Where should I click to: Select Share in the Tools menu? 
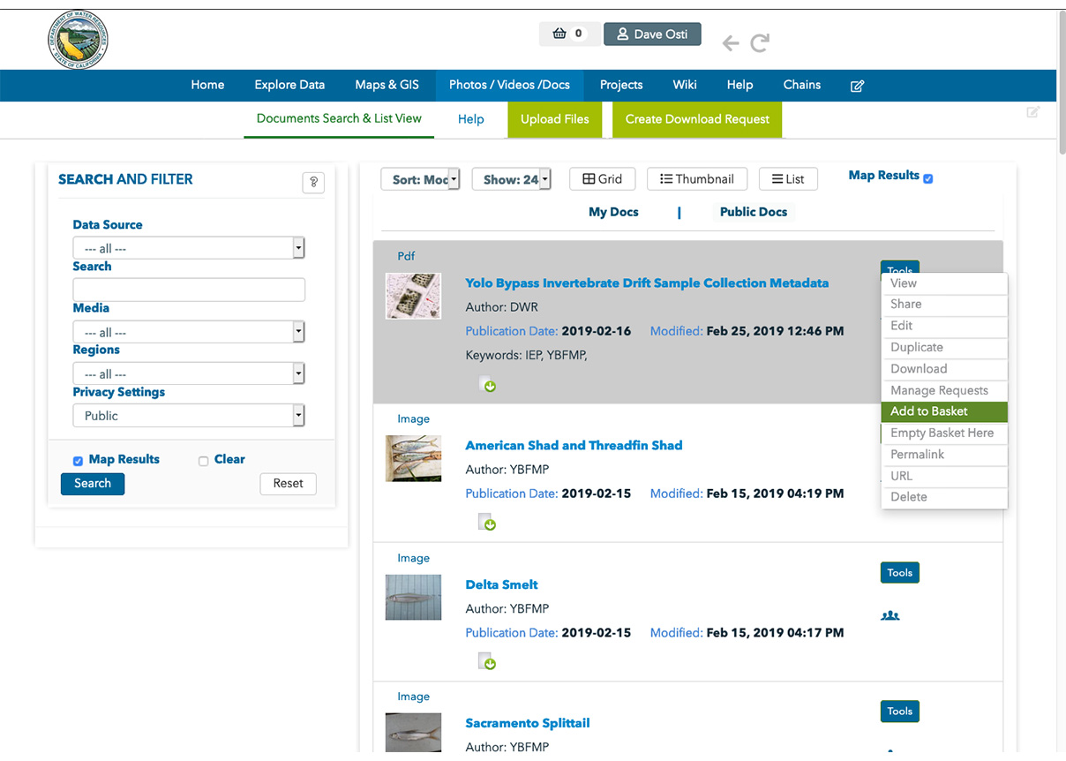click(x=944, y=305)
